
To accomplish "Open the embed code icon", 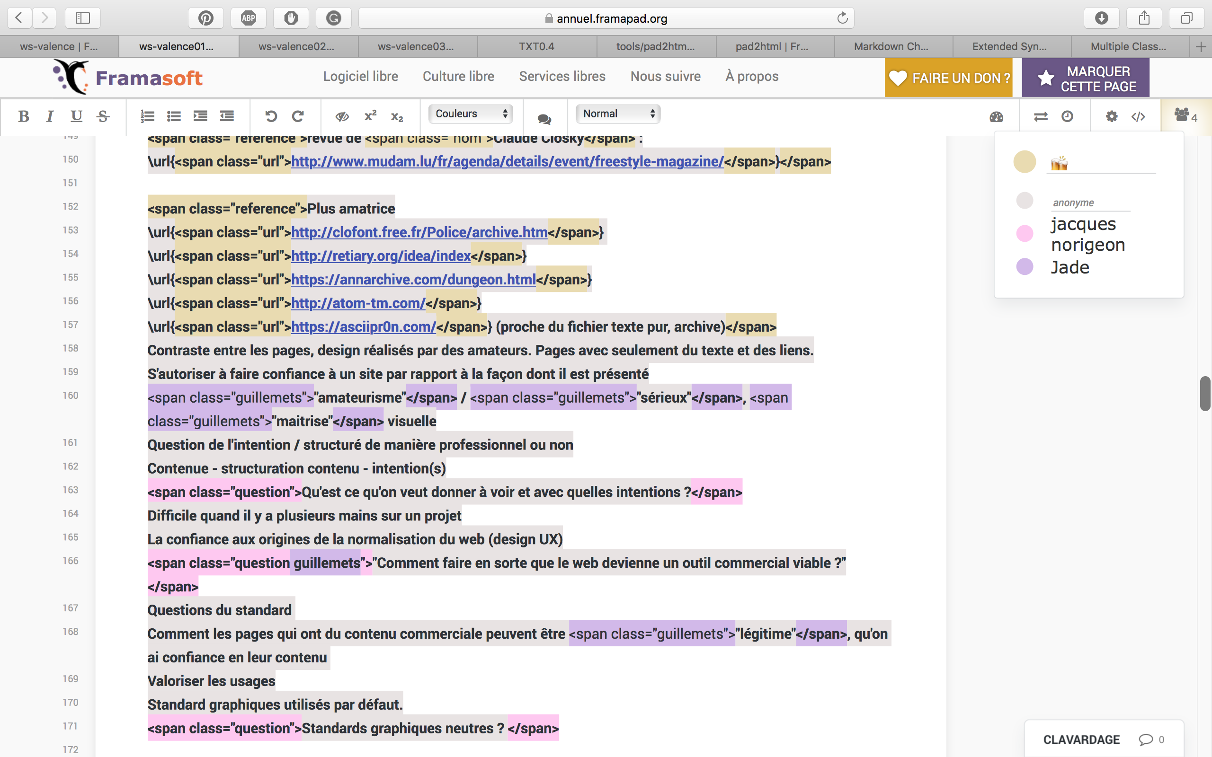I will [x=1138, y=116].
